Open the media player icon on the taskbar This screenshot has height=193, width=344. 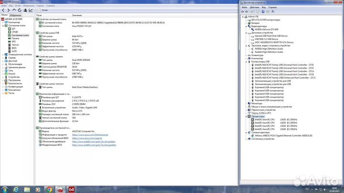(x=38, y=189)
